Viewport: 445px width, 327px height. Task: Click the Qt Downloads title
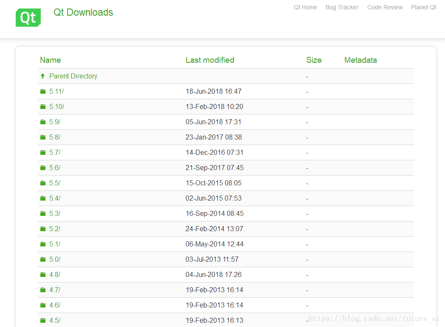pos(83,12)
